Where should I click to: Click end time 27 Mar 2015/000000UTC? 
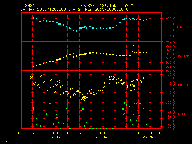point(103,10)
